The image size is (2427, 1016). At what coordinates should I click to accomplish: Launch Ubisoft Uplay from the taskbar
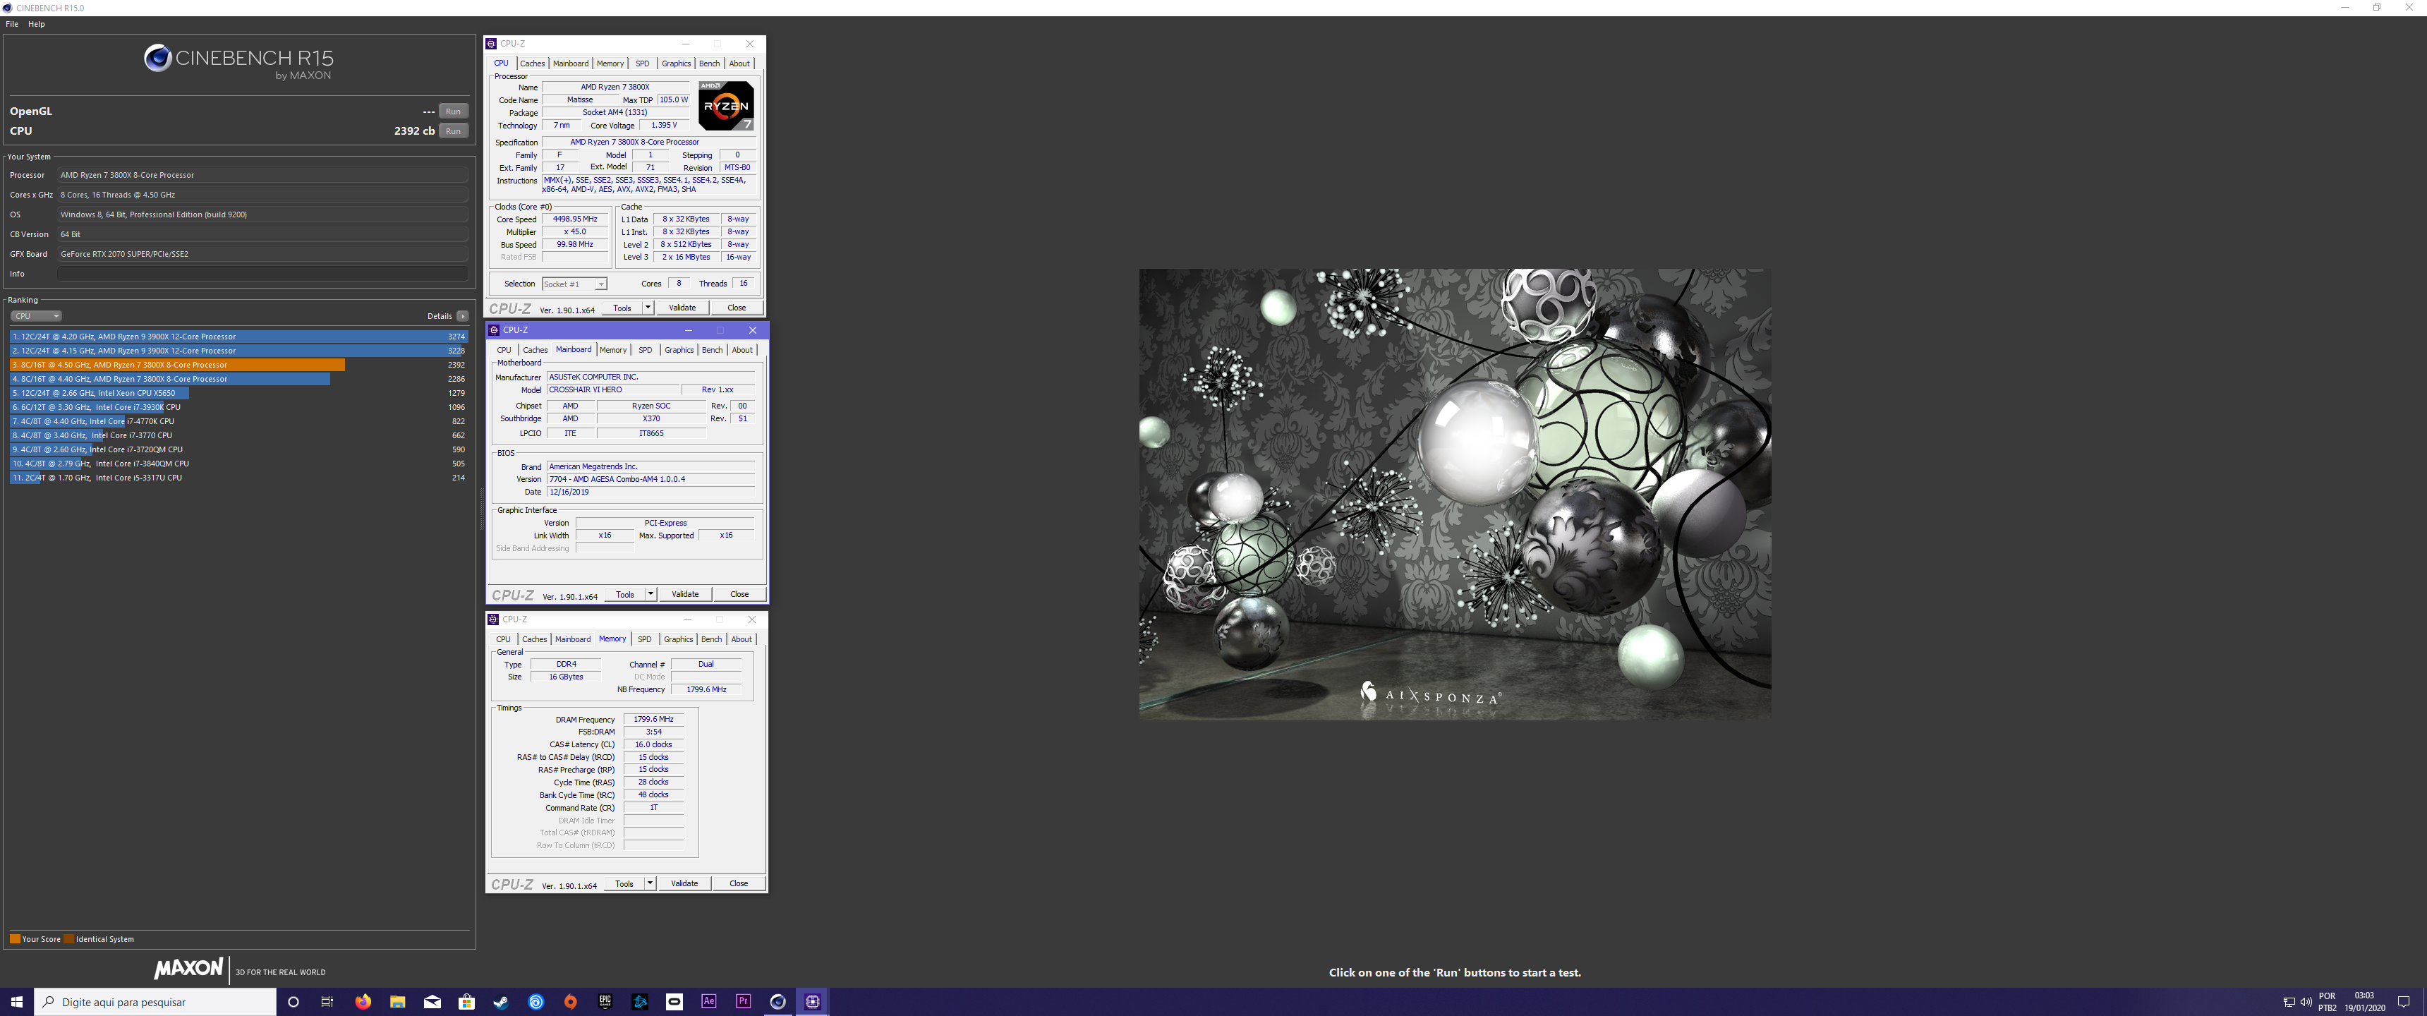click(x=536, y=1002)
